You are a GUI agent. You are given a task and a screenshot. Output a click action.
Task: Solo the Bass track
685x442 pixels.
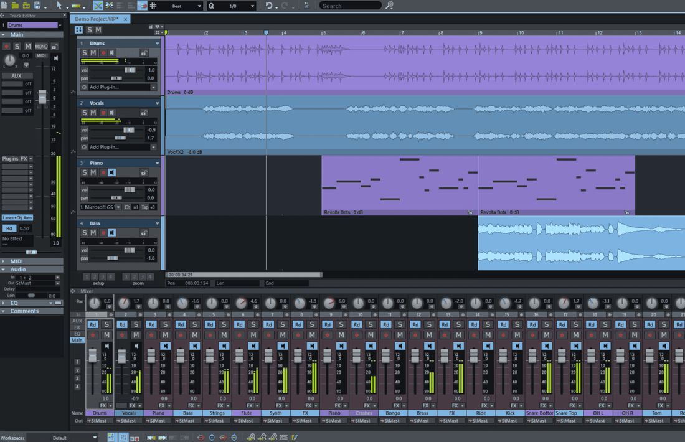tap(84, 232)
